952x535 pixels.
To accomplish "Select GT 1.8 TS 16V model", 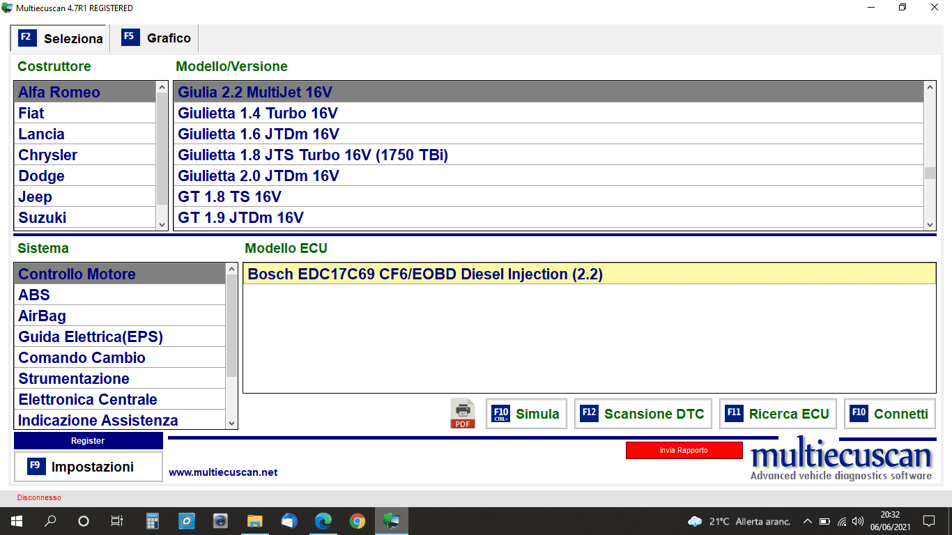I will point(548,196).
